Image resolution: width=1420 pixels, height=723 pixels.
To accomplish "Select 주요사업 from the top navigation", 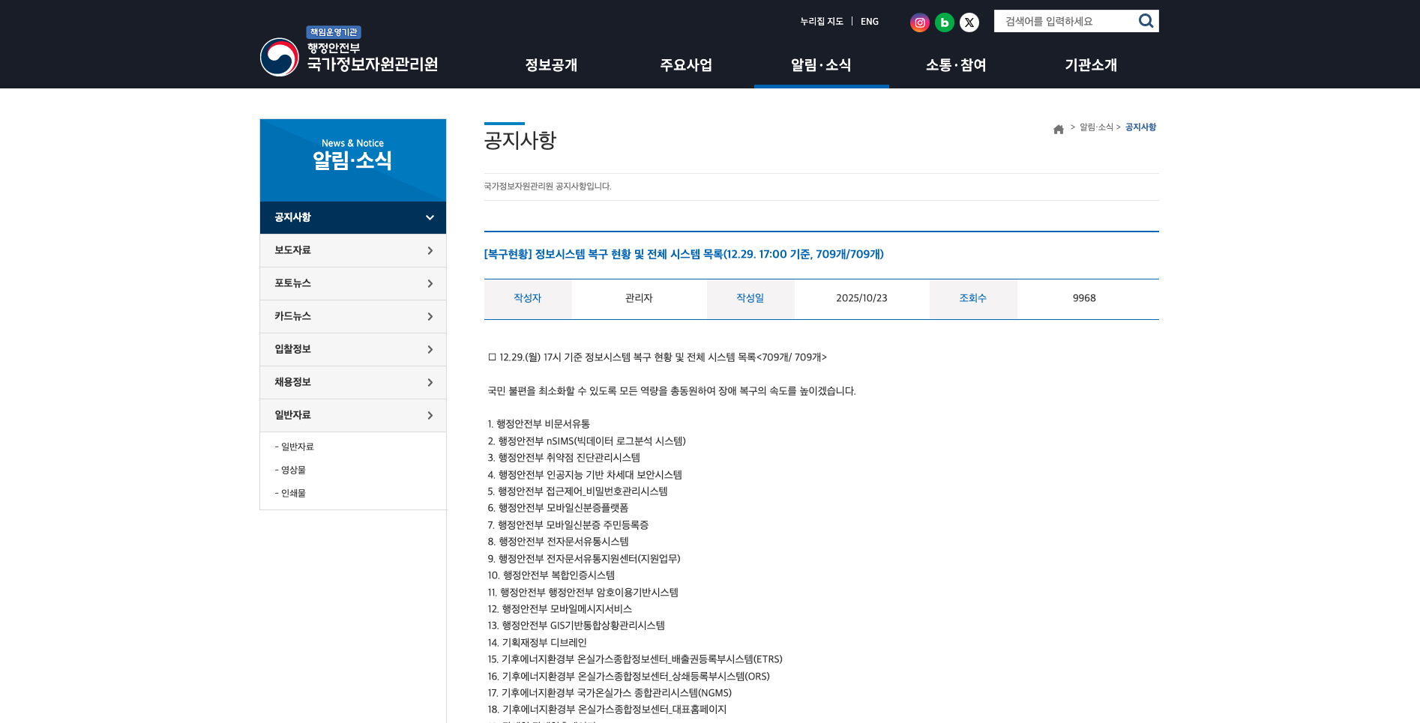I will point(686,65).
